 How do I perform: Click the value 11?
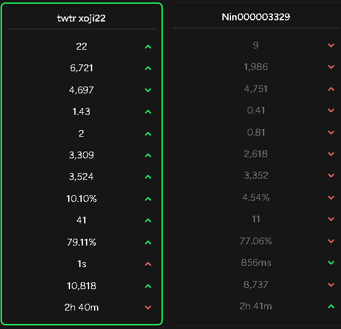(x=256, y=219)
